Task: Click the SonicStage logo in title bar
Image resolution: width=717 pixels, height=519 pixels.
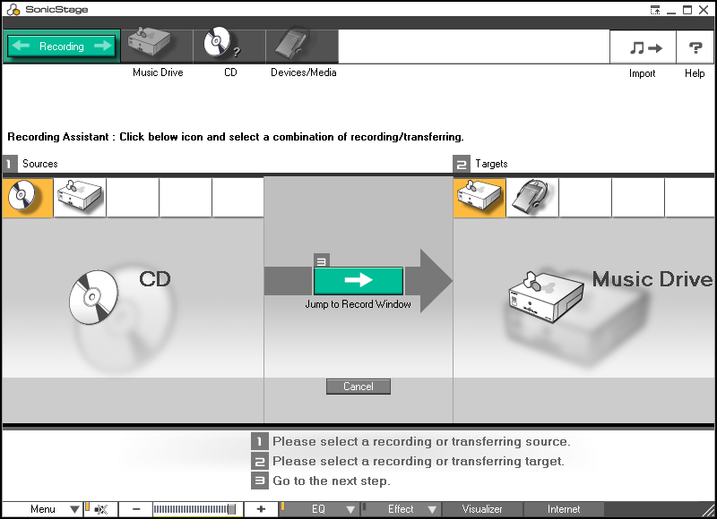Action: click(x=13, y=10)
